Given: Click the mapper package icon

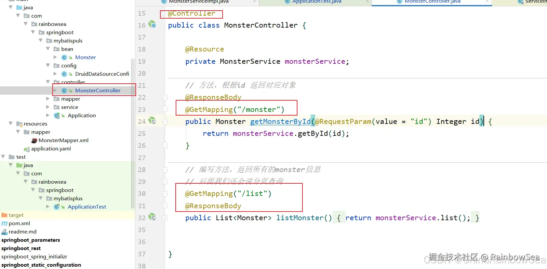Looking at the screenshot, I should point(57,99).
